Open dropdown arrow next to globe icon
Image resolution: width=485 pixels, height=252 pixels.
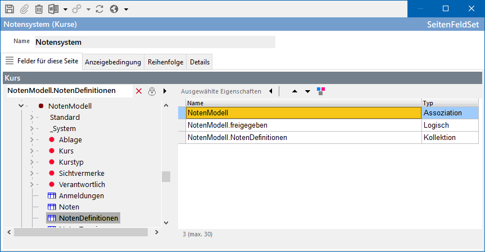126,10
